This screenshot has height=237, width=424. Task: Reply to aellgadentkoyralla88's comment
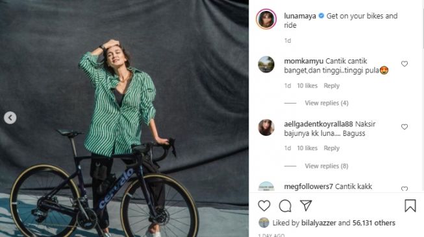(332, 148)
